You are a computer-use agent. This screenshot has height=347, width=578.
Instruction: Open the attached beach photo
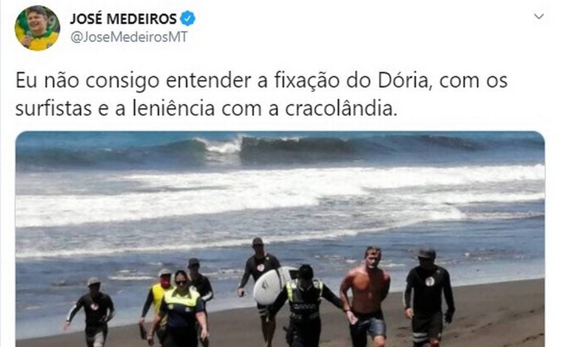280,239
